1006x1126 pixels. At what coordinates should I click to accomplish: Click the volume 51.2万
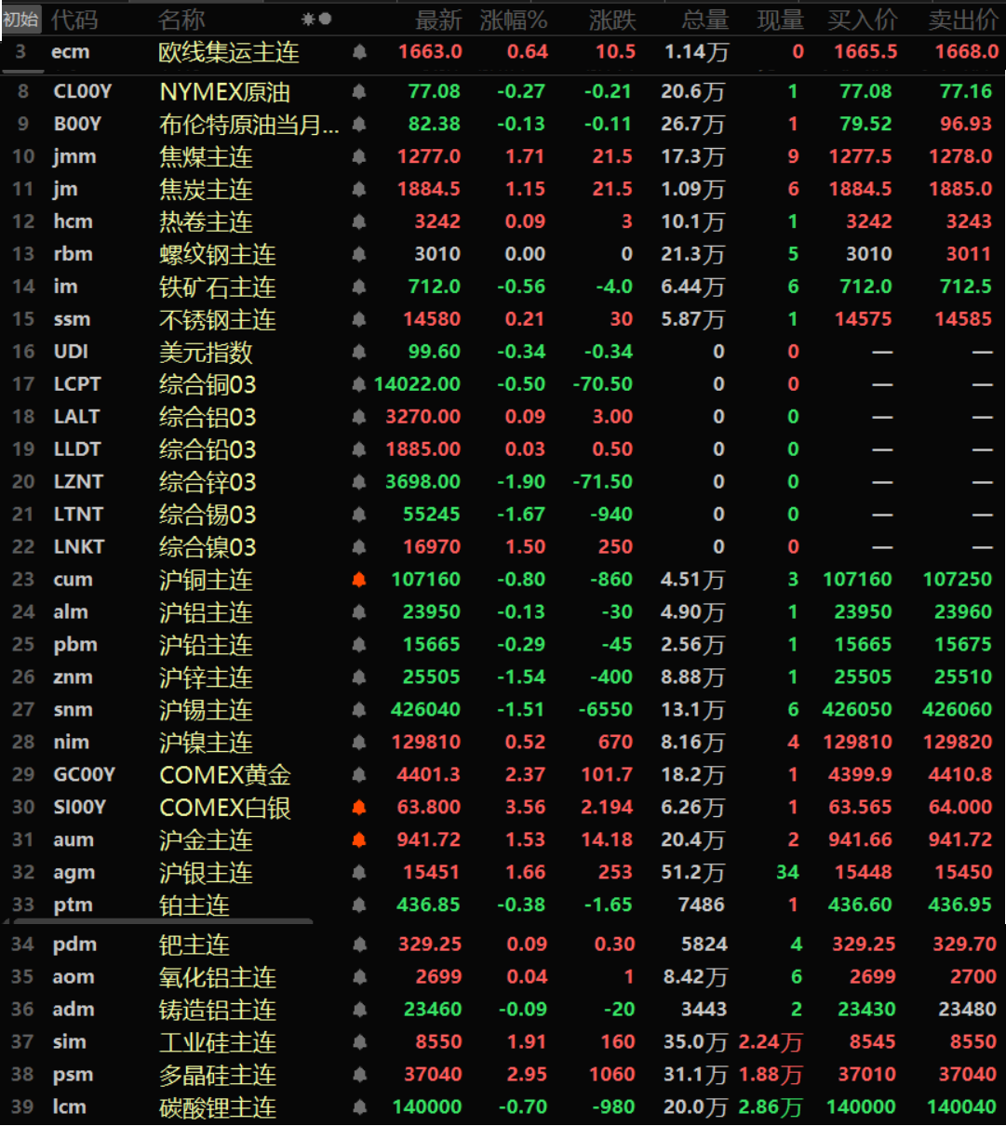692,873
